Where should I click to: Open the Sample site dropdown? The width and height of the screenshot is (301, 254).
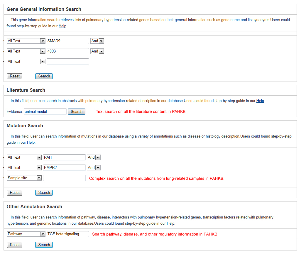point(24,178)
